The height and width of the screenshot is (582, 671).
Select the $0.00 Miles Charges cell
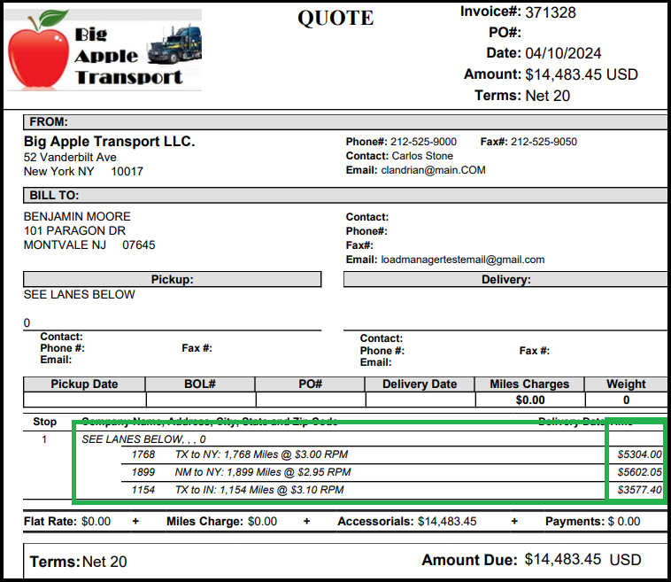(x=530, y=400)
